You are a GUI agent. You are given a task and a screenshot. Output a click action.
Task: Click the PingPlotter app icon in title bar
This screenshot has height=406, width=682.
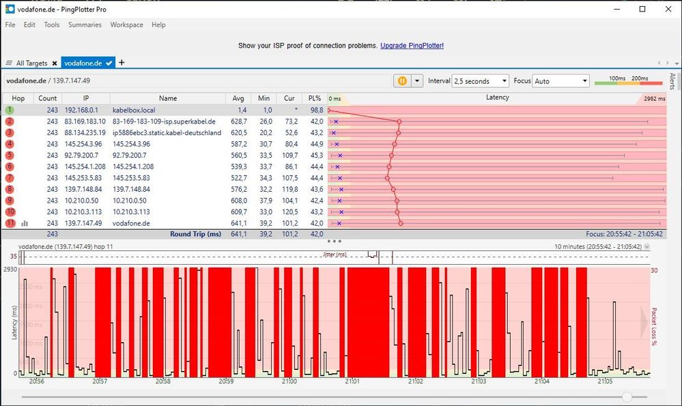[10, 10]
